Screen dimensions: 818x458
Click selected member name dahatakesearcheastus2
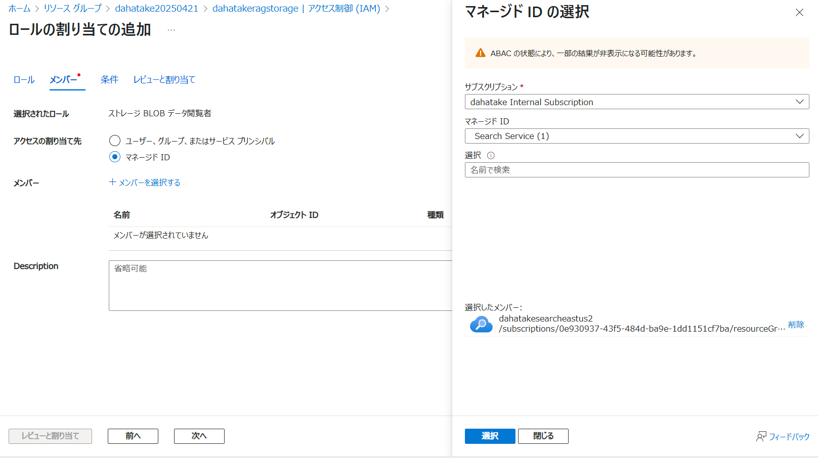[545, 318]
